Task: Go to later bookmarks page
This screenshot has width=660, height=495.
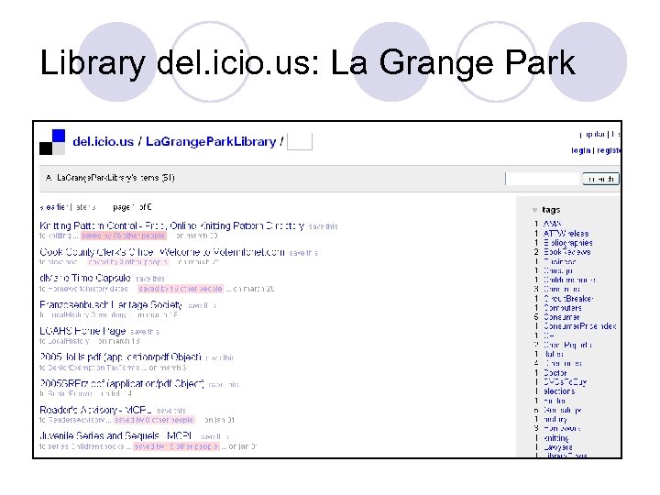Action: [x=85, y=207]
